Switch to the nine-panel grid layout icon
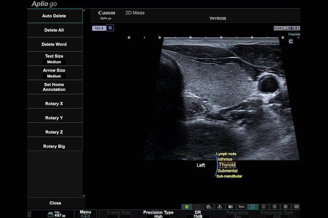The image size is (328, 218). click(285, 206)
